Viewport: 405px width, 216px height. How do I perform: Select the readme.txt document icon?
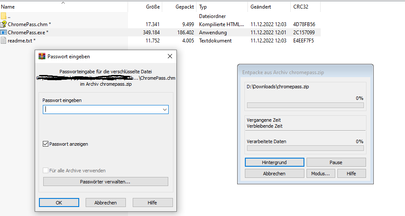(x=3, y=40)
